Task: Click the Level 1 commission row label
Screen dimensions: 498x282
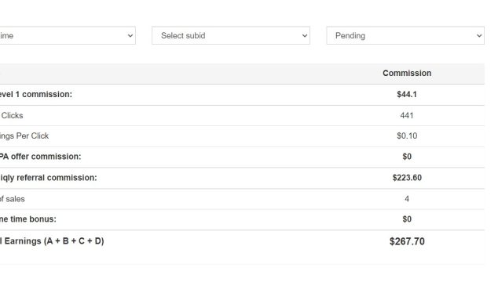Action: (x=36, y=95)
